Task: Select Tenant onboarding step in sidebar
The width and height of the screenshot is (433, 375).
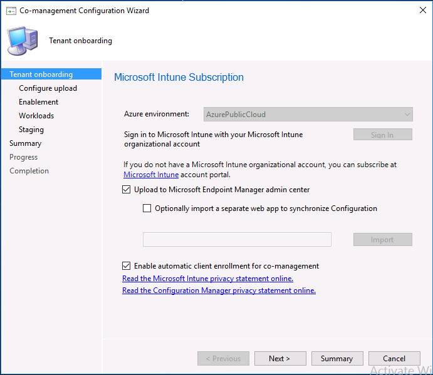Action: coord(51,74)
